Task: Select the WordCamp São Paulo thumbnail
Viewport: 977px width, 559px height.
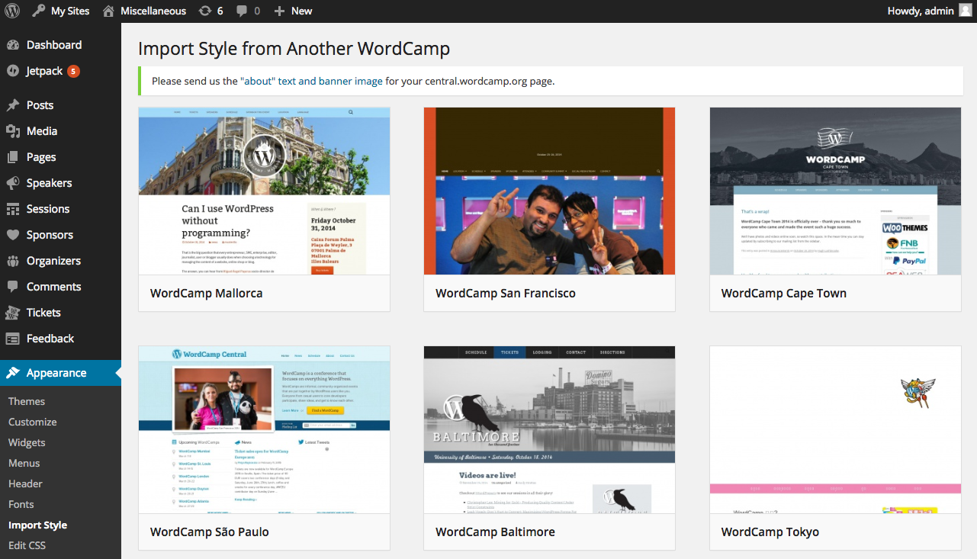Action: [264, 430]
